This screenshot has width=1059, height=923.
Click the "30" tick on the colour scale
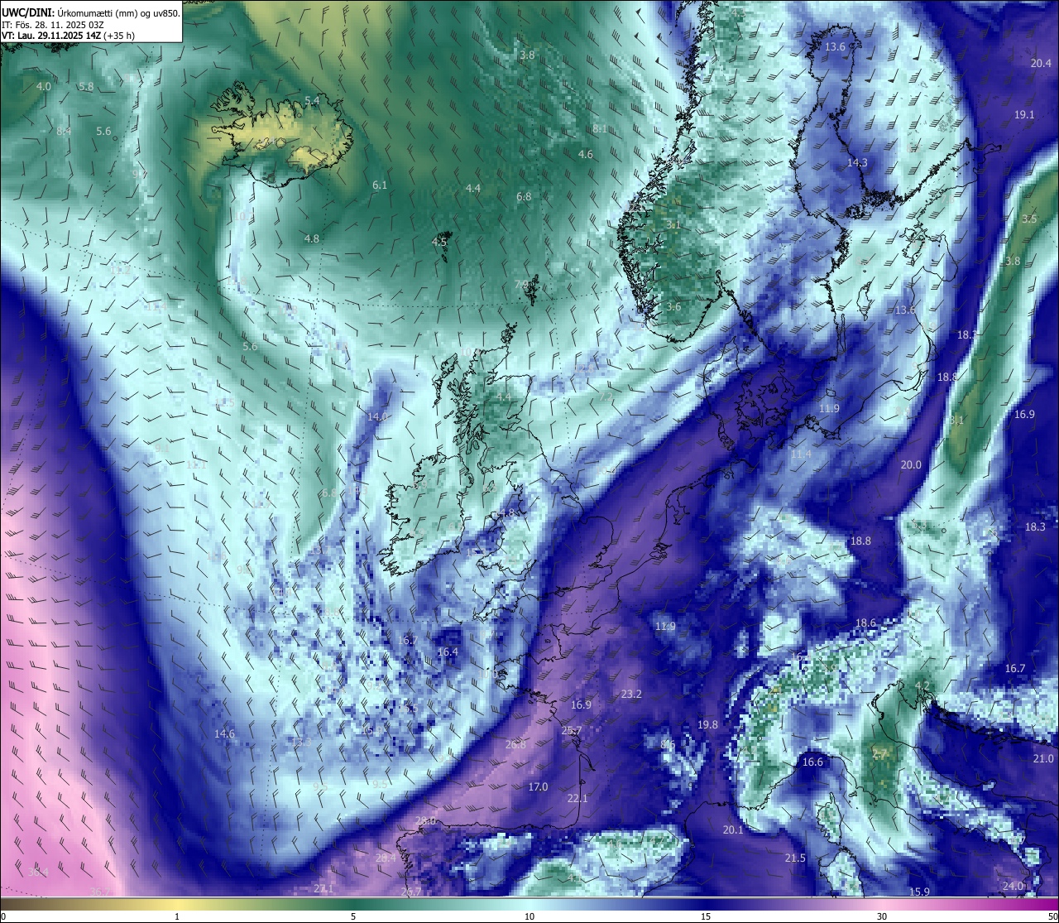(x=882, y=916)
